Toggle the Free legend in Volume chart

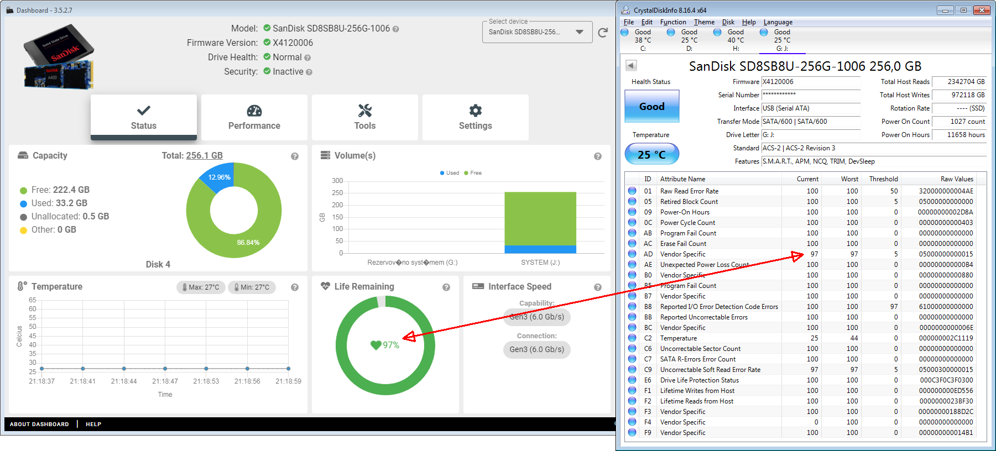[x=473, y=173]
